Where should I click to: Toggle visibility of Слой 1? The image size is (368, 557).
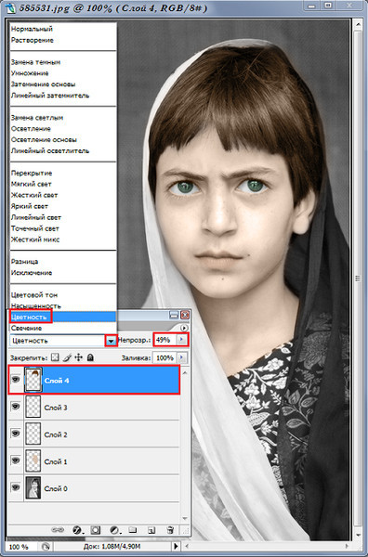pos(16,460)
